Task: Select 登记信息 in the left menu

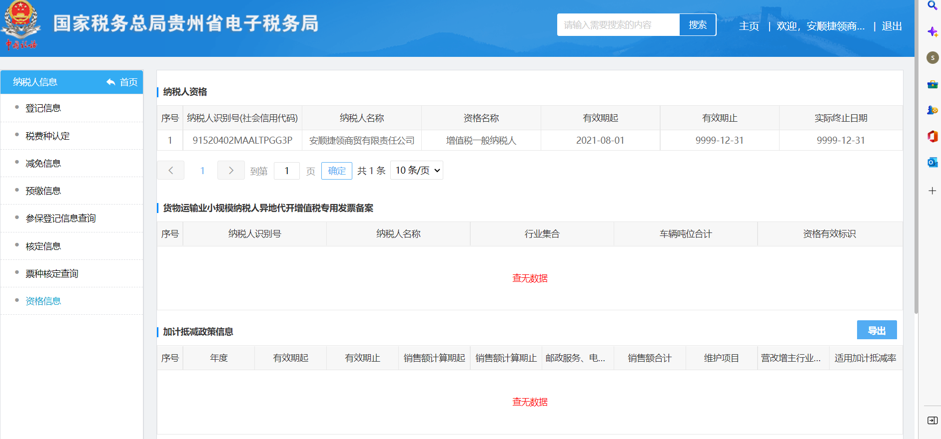Action: click(43, 108)
